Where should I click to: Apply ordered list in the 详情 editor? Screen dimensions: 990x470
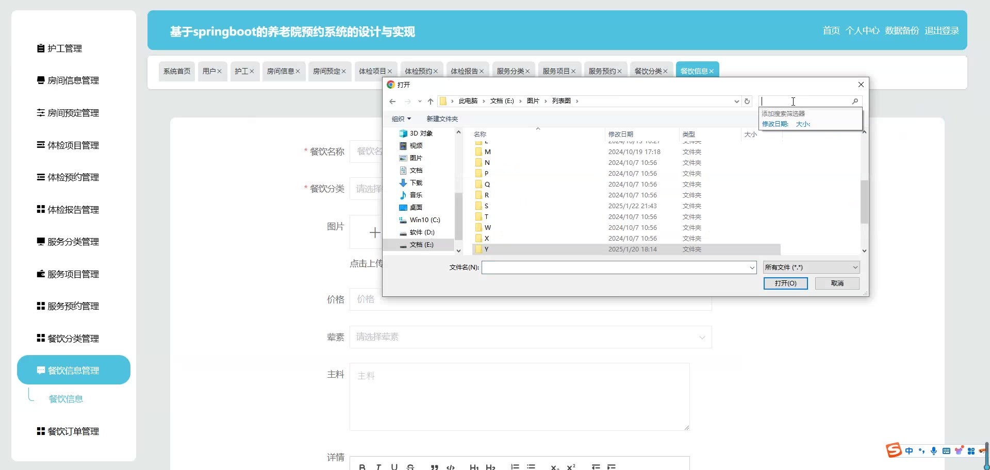pyautogui.click(x=515, y=467)
